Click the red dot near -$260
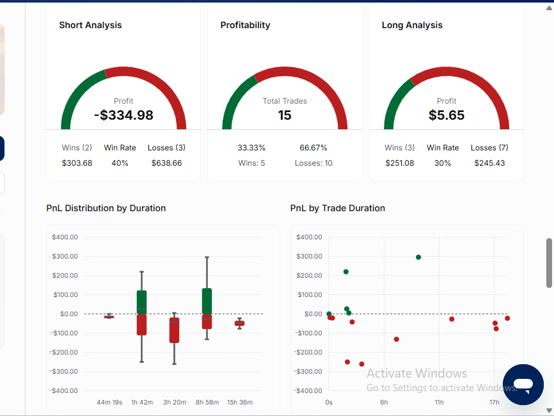 [x=362, y=364]
